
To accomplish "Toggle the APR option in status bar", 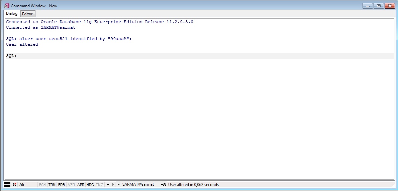I will click(81, 185).
